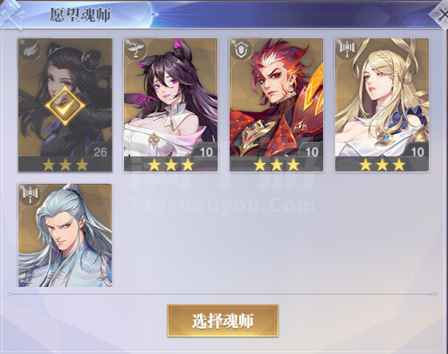This screenshot has width=448, height=354.
Task: Click the level 10 badge on red-haired card
Action: coord(312,152)
